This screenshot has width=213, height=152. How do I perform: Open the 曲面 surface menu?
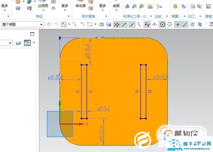(116, 6)
